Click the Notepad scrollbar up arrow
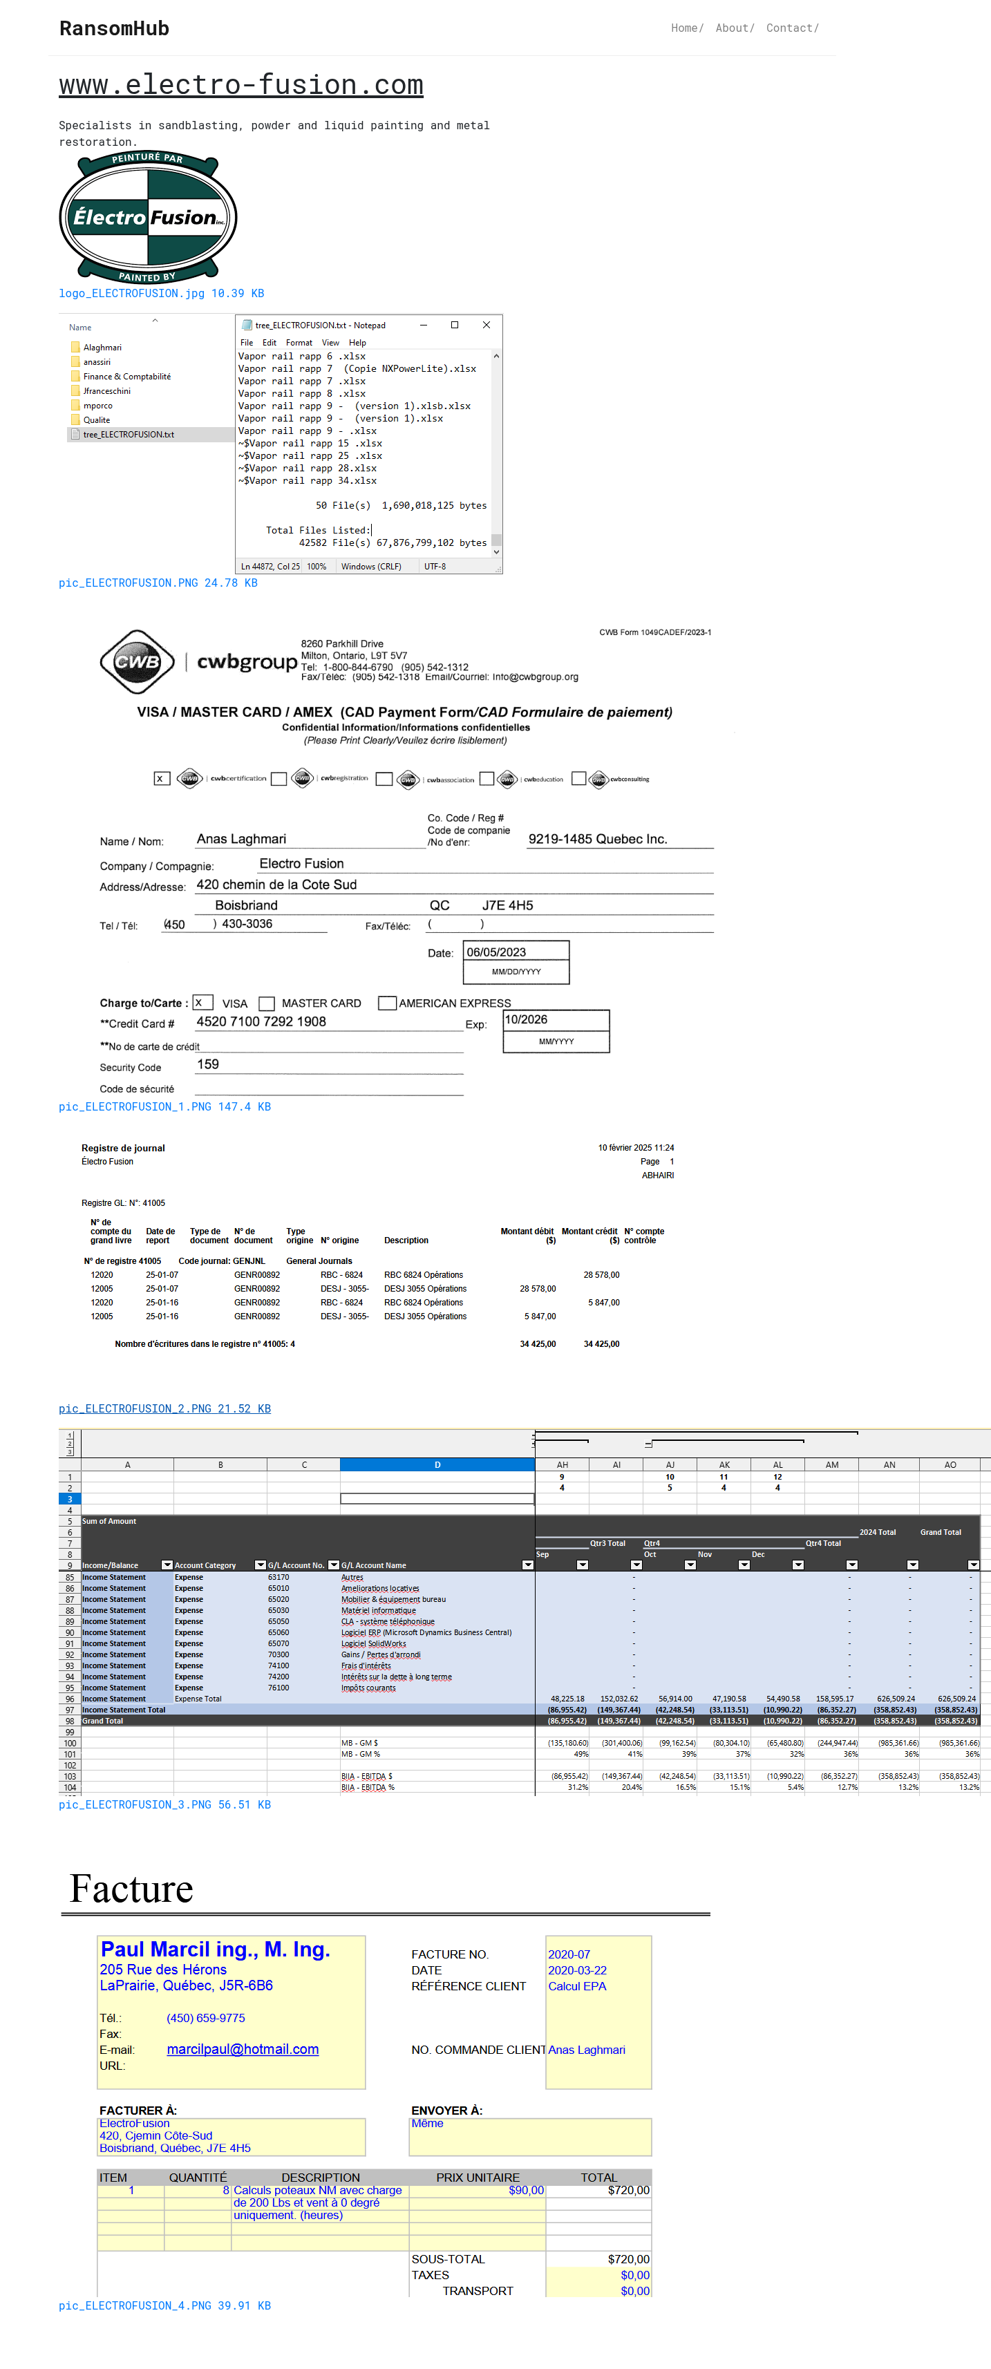 click(x=496, y=356)
